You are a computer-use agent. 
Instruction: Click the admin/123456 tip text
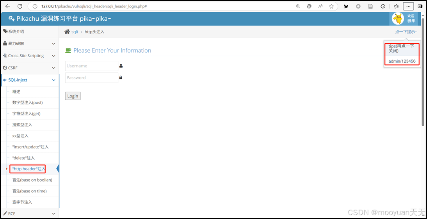point(402,61)
